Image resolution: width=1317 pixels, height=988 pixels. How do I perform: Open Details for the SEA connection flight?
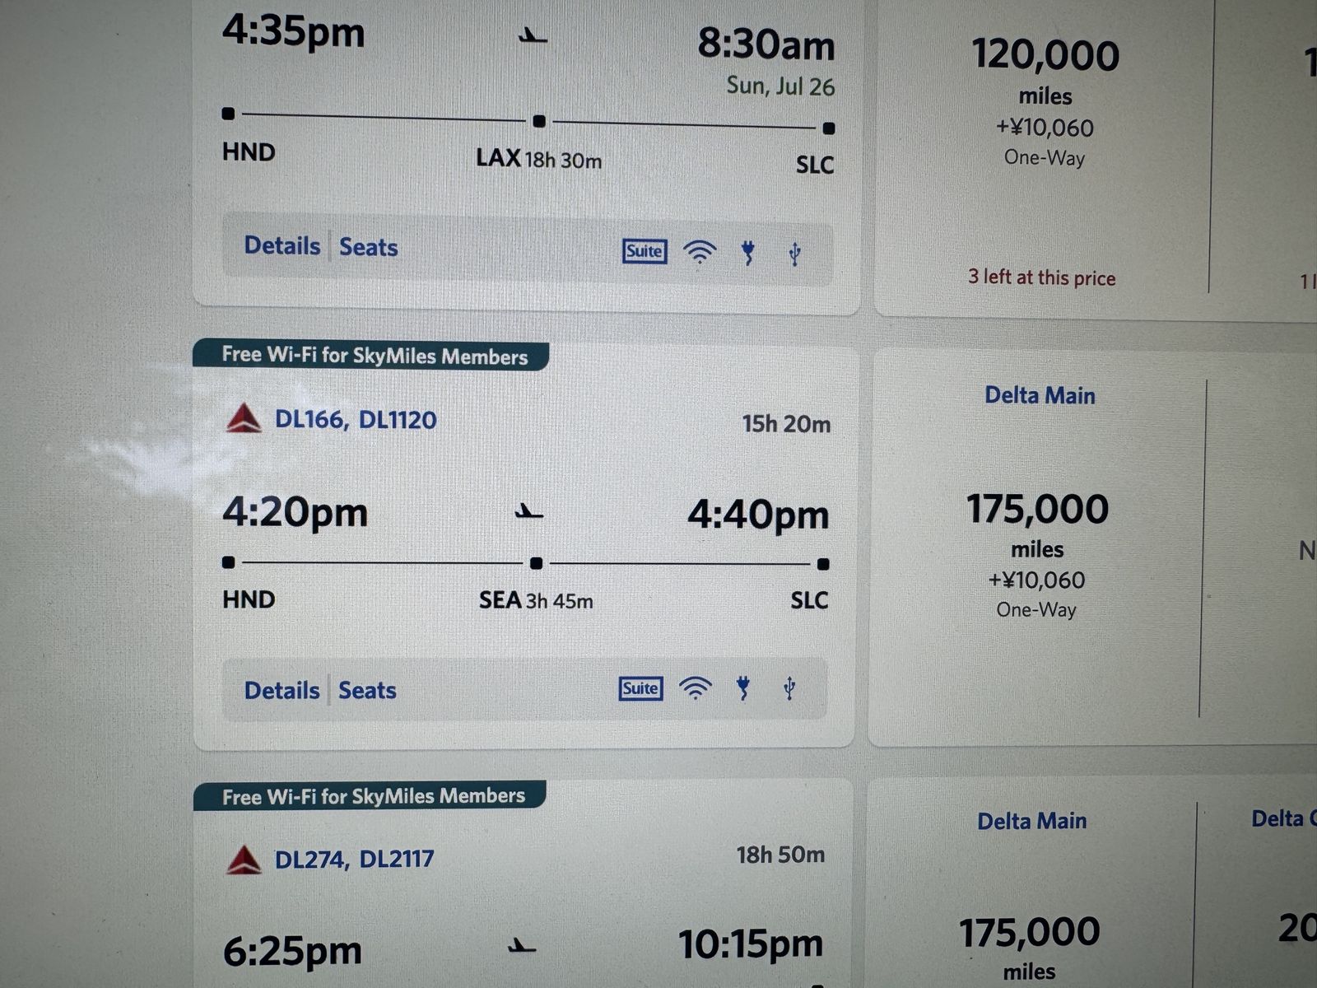click(x=282, y=690)
